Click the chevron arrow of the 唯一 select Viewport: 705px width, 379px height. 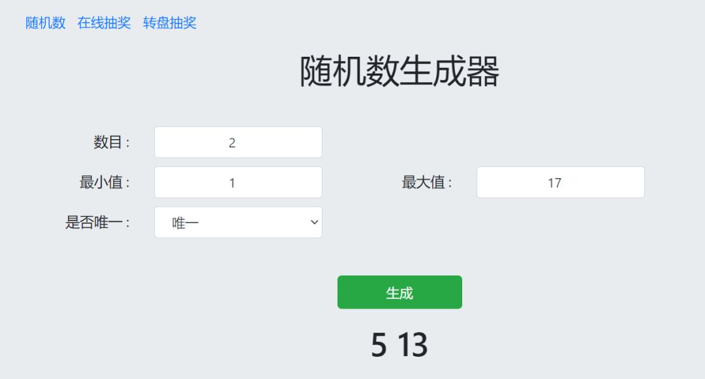[x=315, y=222]
